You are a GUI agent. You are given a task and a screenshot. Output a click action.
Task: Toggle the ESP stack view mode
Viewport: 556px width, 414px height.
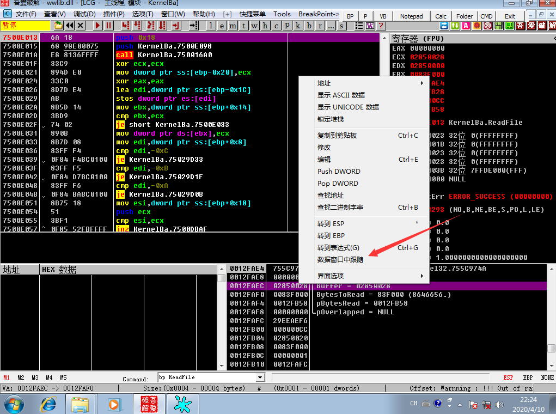(508, 378)
